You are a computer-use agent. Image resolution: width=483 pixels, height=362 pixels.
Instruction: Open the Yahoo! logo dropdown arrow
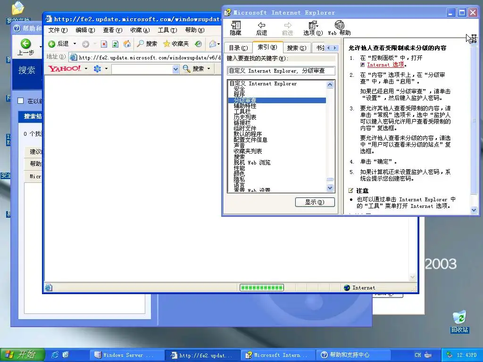point(86,69)
